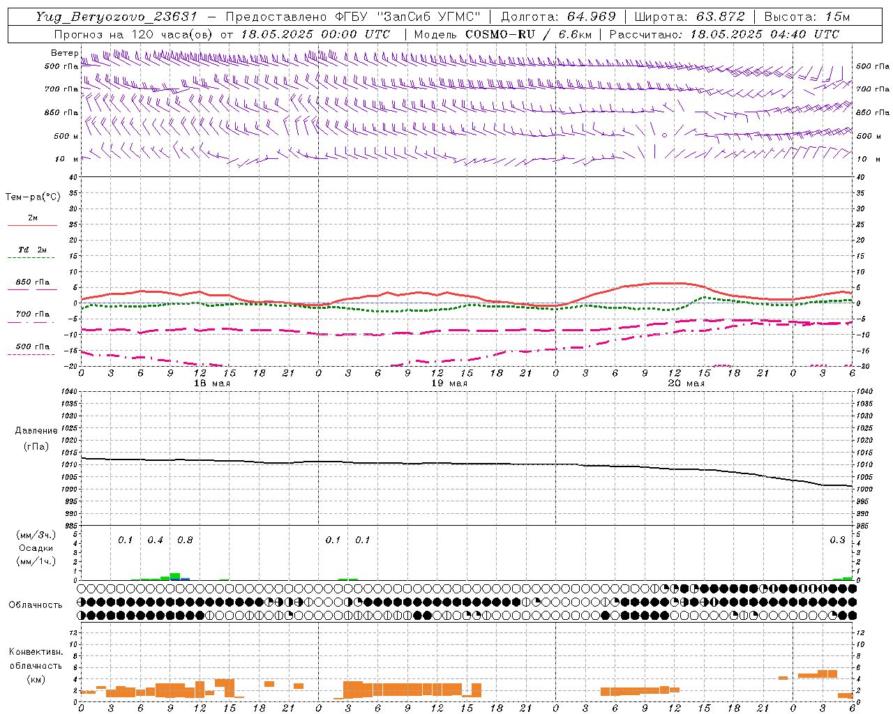The image size is (893, 714).
Task: Click the Широта: 63.872 value
Action: 689,17
